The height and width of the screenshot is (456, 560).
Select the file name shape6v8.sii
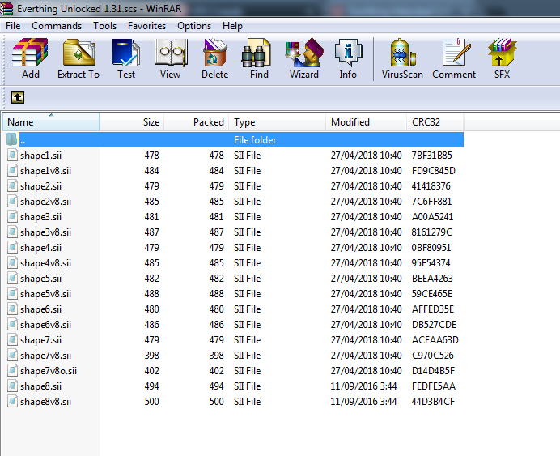[45, 325]
